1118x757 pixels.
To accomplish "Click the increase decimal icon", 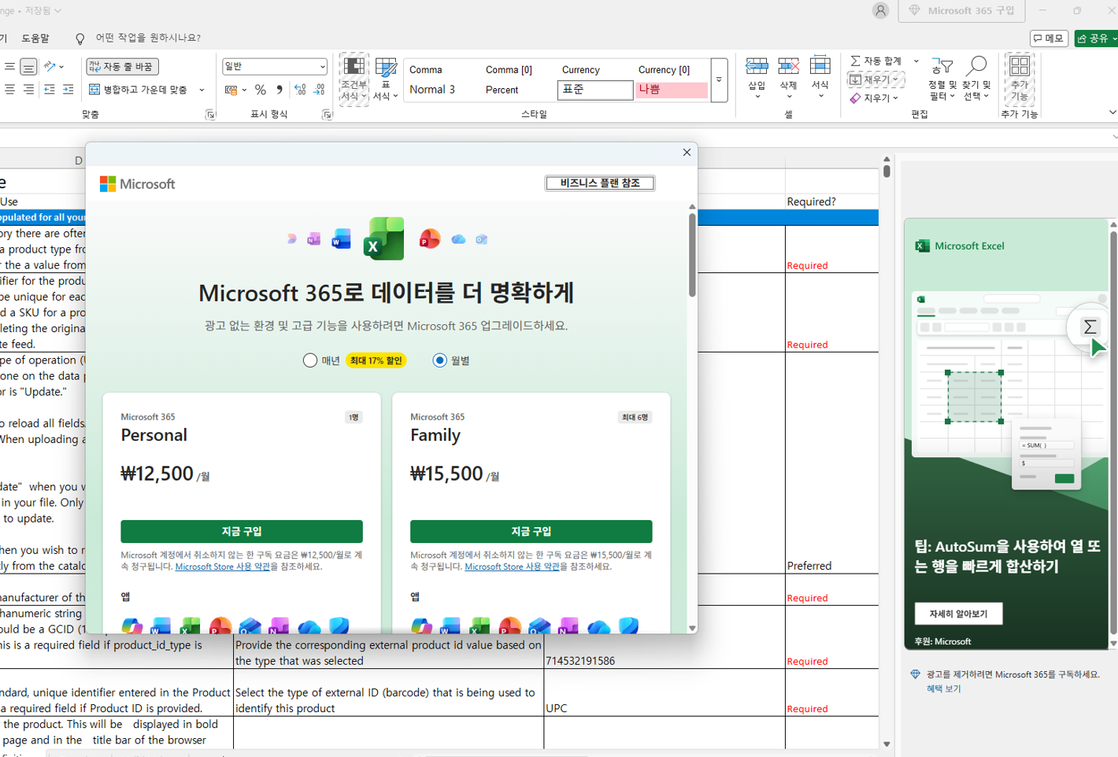I will click(300, 90).
